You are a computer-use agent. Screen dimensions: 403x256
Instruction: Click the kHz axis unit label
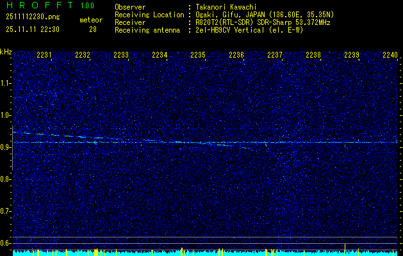click(6, 52)
